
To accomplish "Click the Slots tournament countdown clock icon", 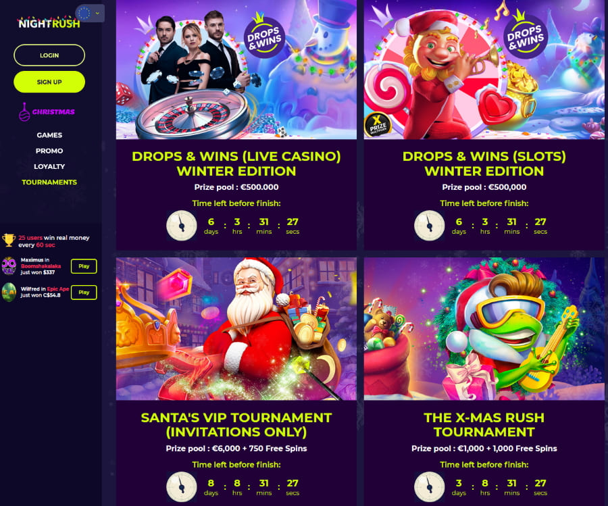I will click(429, 226).
